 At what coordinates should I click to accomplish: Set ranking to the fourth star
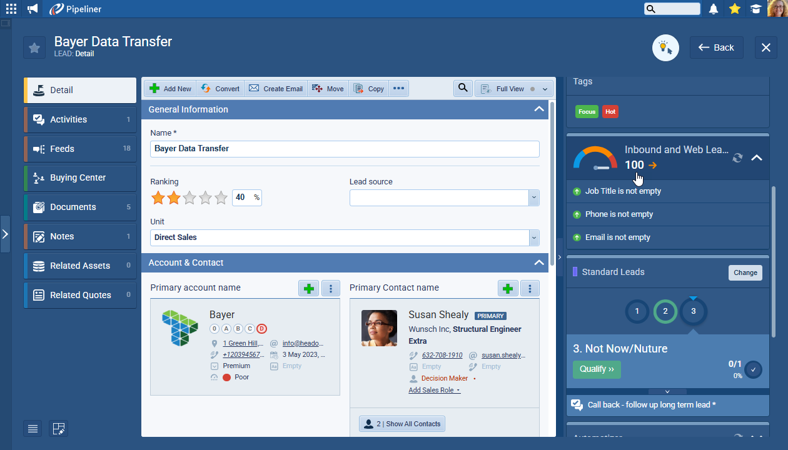point(206,198)
